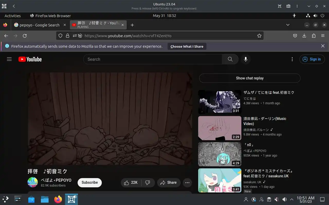Open viewer send-key keyboard icon

(288, 6)
